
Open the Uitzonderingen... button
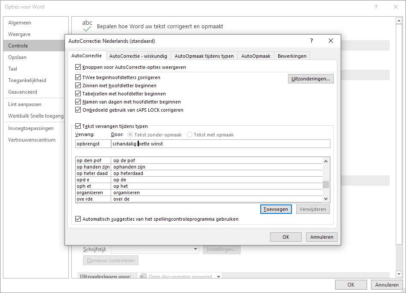[311, 79]
